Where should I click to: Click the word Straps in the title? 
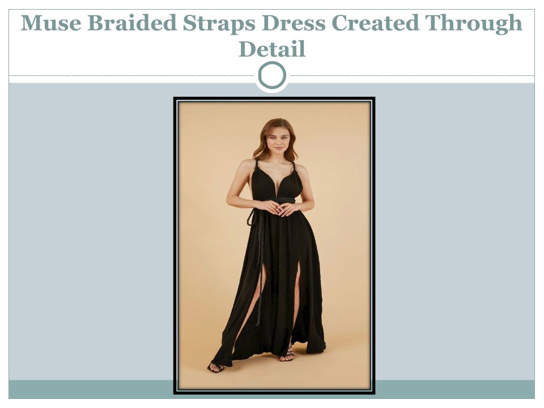[x=219, y=24]
